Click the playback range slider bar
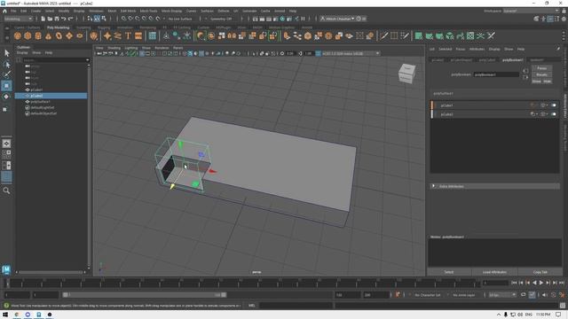 (x=144, y=295)
